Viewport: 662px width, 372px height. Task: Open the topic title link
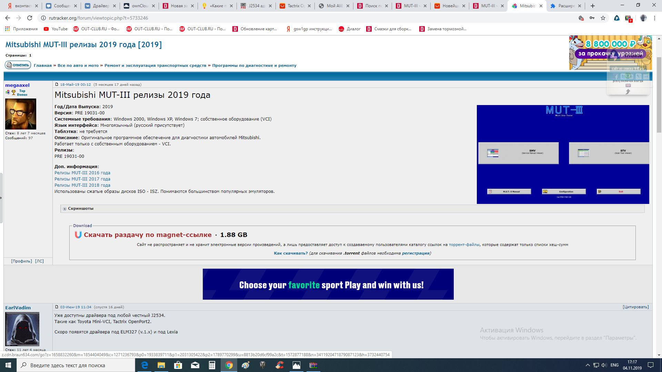(x=83, y=44)
